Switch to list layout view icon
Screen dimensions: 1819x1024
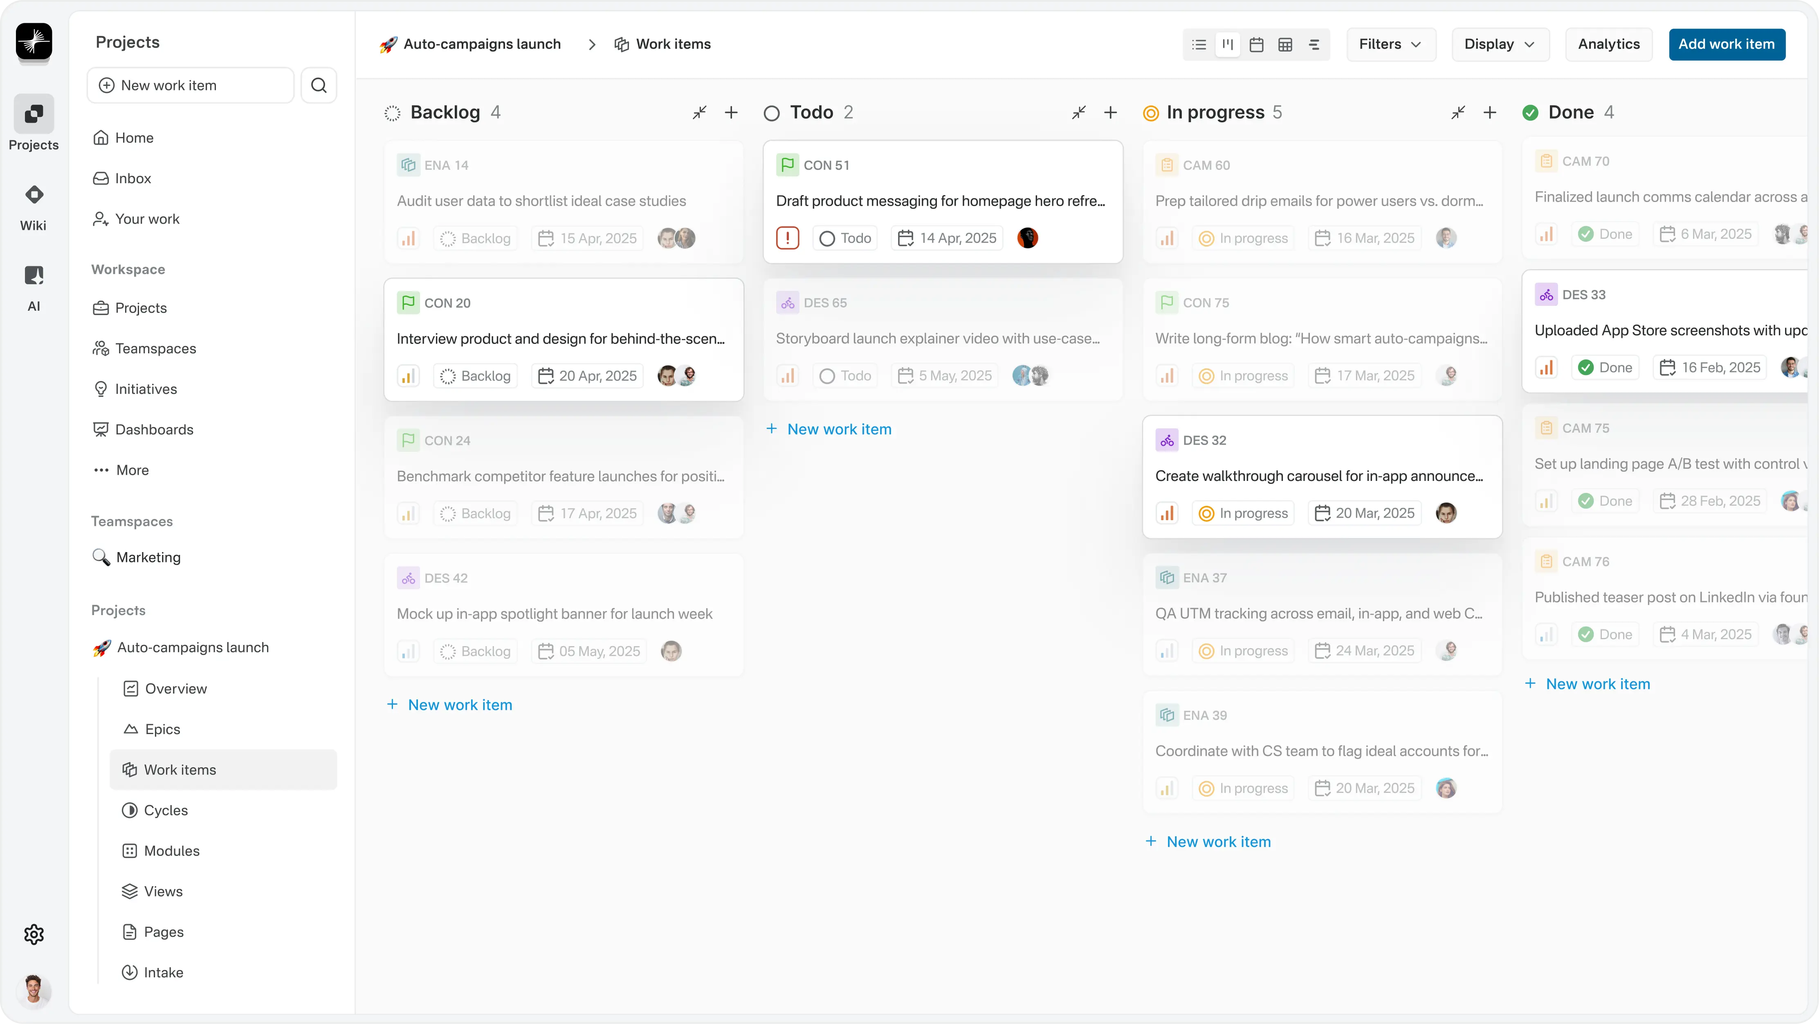coord(1199,45)
